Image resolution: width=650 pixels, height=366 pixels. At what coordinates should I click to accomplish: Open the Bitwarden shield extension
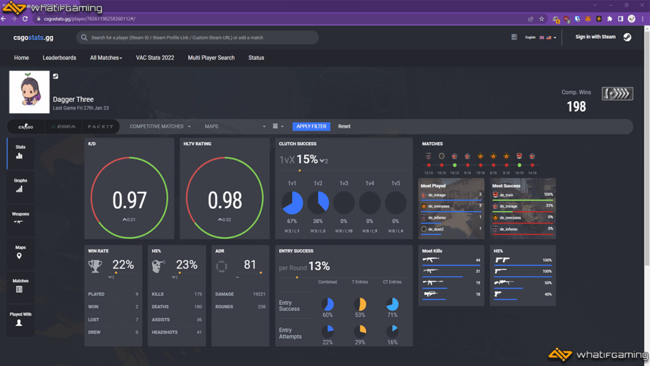pyautogui.click(x=578, y=18)
